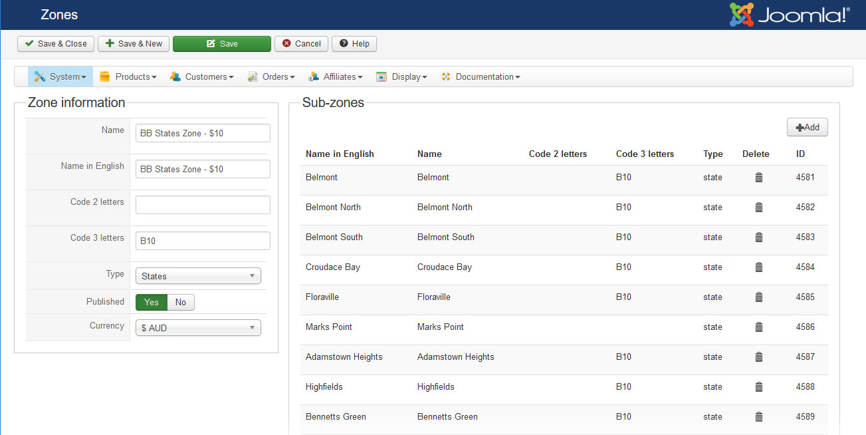866x435 pixels.
Task: Click the green Save button
Action: [222, 44]
